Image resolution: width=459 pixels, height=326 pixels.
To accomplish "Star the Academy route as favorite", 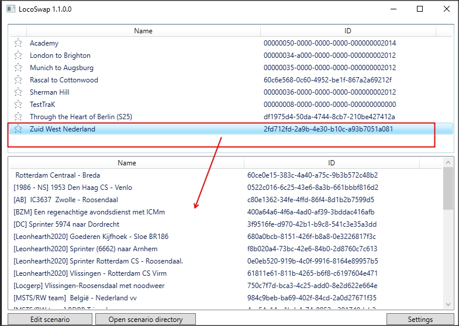I will [18, 43].
